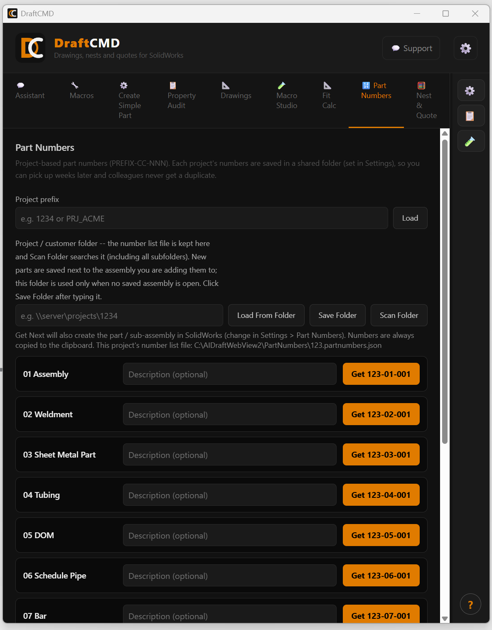Click 07 Bar description field
492x630 pixels.
point(230,614)
